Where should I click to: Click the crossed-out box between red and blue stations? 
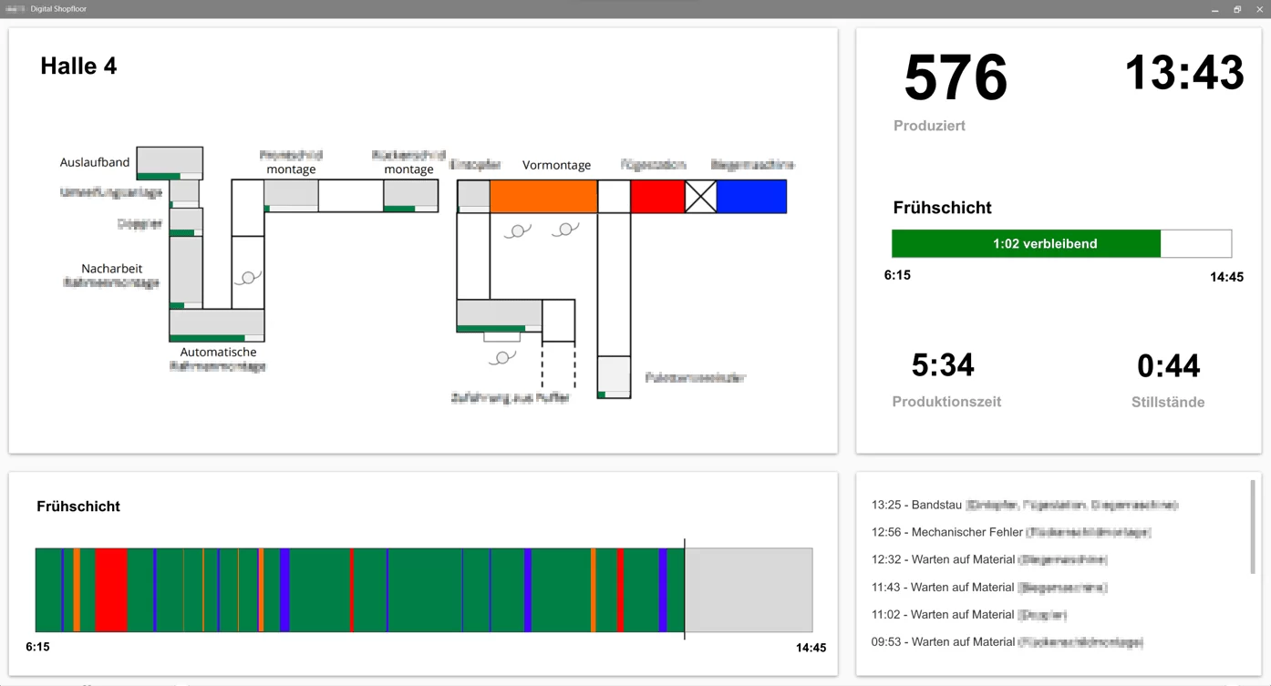(700, 197)
